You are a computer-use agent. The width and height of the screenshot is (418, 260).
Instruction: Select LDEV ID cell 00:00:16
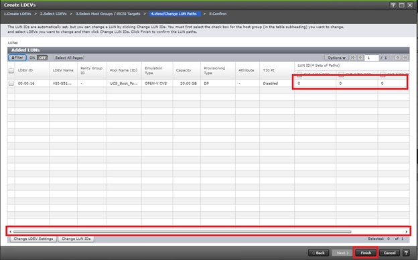point(26,84)
